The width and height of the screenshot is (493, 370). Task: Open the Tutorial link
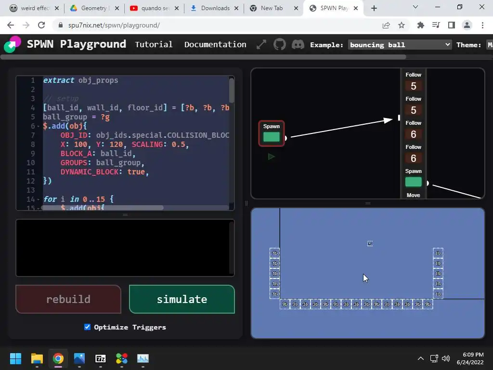[154, 44]
